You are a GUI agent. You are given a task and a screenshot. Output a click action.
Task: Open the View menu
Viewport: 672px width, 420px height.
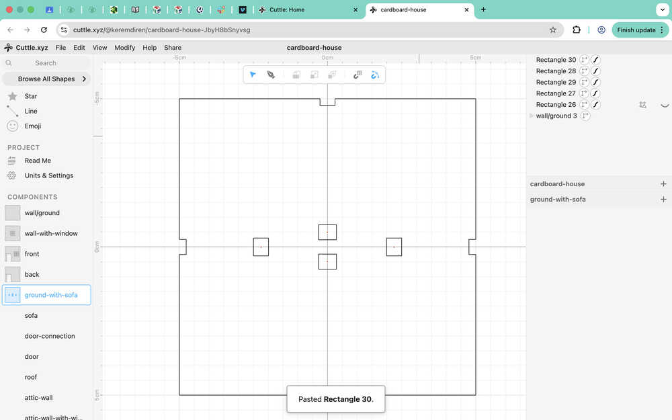[x=100, y=48]
